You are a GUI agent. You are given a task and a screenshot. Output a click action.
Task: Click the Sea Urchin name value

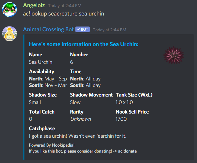tap(41, 62)
